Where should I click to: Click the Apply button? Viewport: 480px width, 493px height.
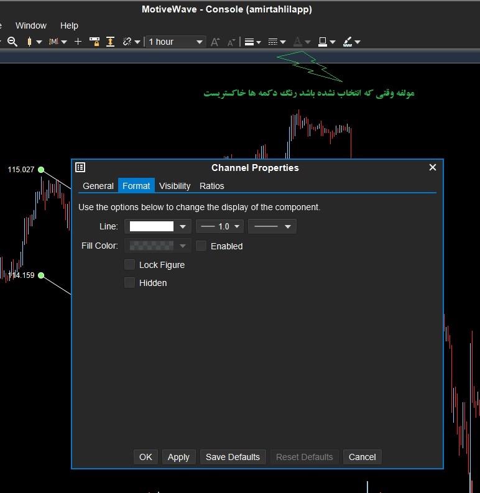tap(178, 457)
